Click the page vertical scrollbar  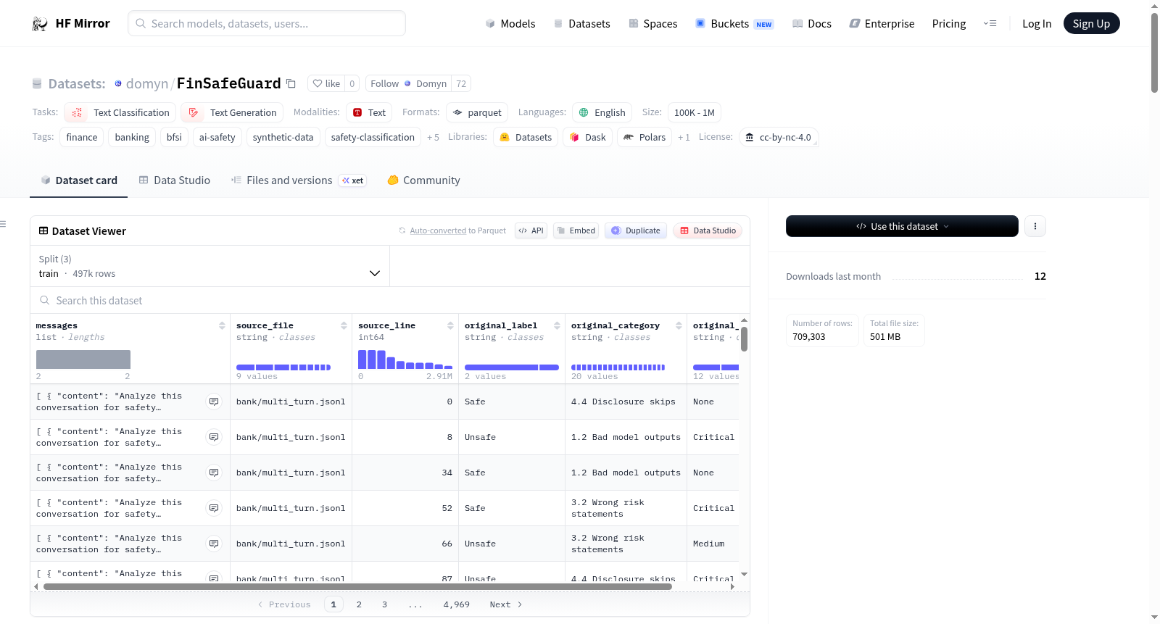coord(1154,53)
